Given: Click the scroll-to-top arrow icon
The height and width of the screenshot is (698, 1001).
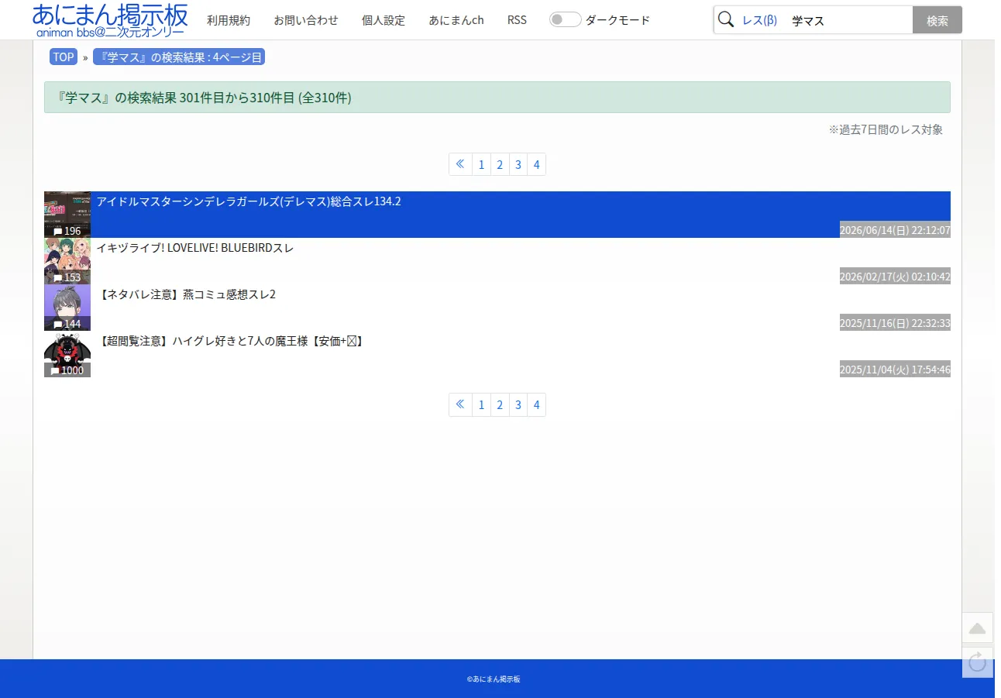Looking at the screenshot, I should point(978,628).
